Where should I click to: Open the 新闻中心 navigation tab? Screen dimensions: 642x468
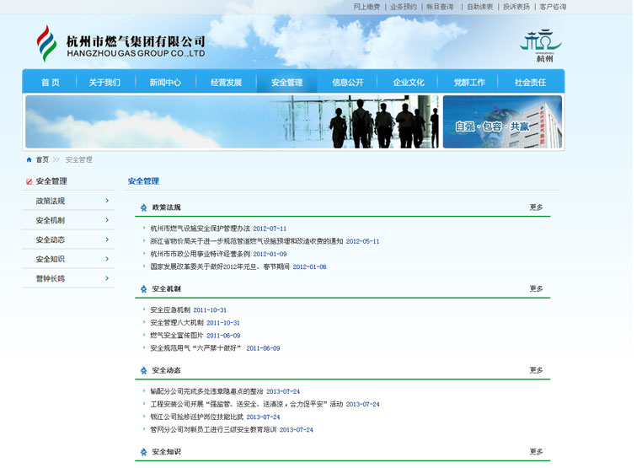coord(165,83)
